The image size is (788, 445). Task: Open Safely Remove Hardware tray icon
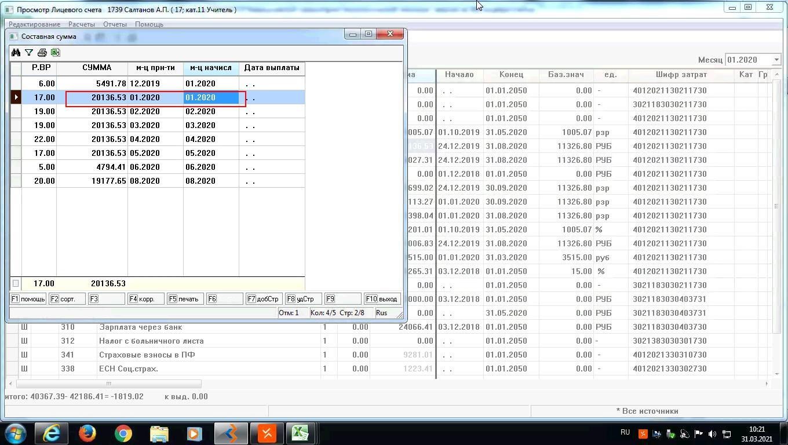[x=671, y=433]
